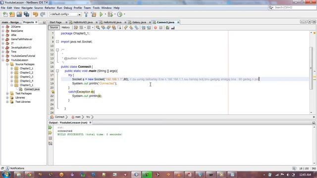The image size is (317, 178).
Task: Click the Uncomment editor toolbar icon
Action: click(173, 28)
